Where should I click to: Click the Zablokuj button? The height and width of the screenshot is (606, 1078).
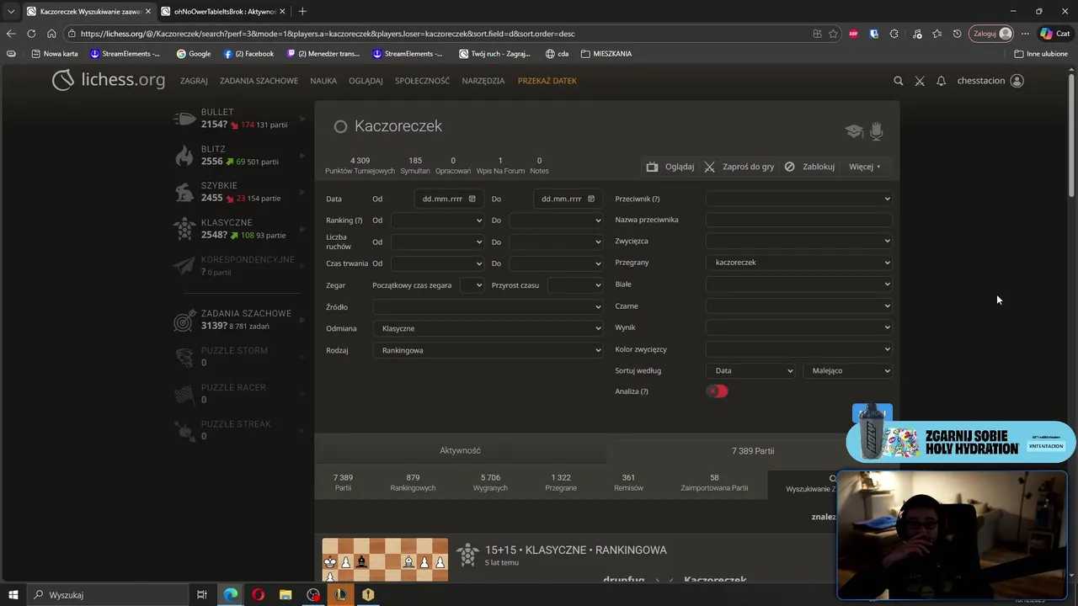click(x=809, y=167)
